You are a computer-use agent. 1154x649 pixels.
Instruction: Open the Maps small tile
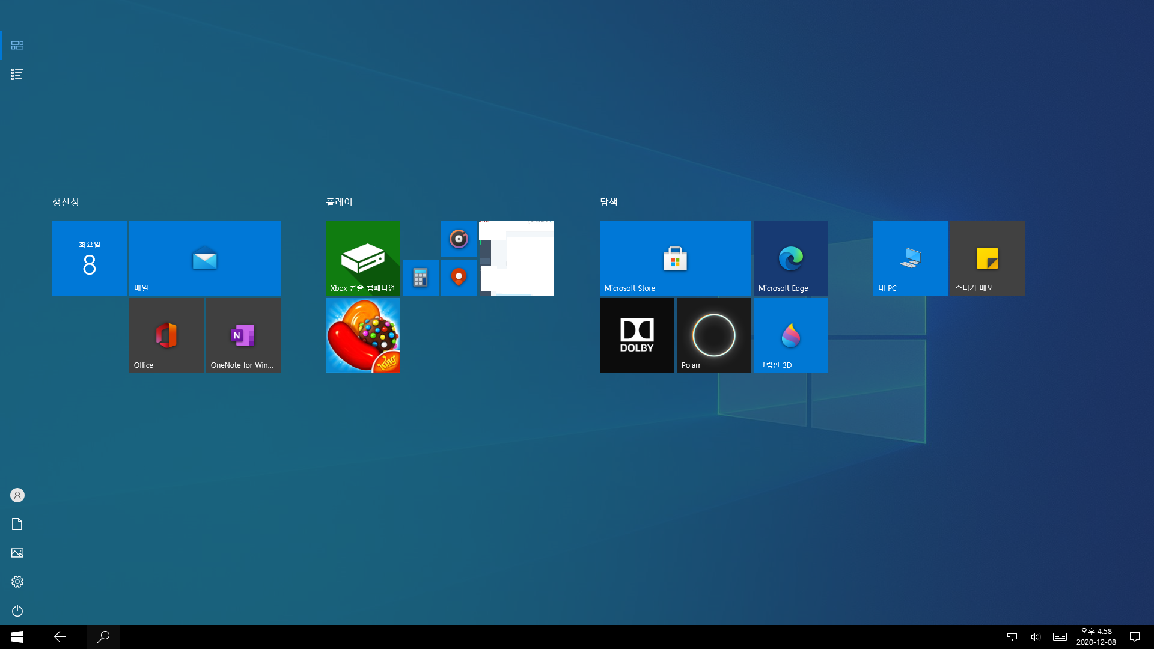459,278
